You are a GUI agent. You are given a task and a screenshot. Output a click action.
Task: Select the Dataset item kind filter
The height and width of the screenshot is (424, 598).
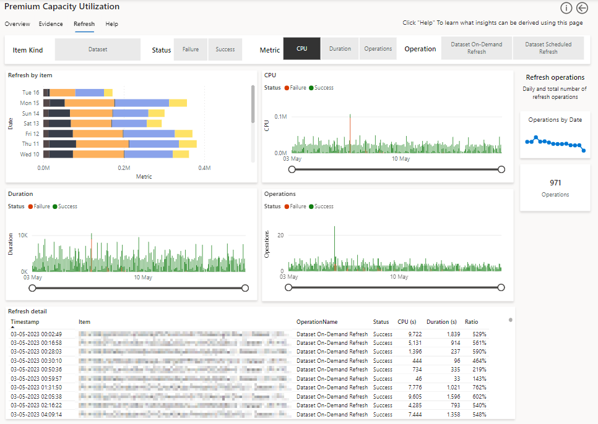(97, 49)
